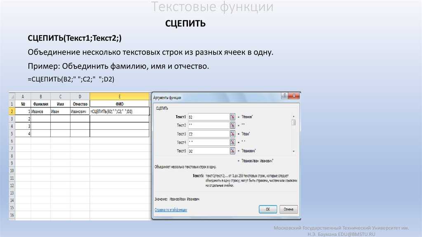Viewport: 422px width, 237px height.
Task: Click into the Текст3 input containing C2
Action: click(209, 134)
